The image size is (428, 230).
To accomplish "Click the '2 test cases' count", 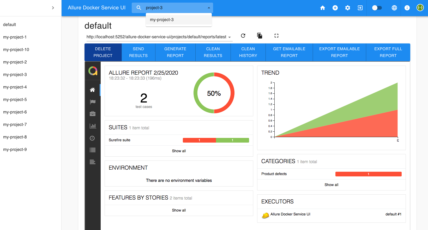I will [144, 100].
